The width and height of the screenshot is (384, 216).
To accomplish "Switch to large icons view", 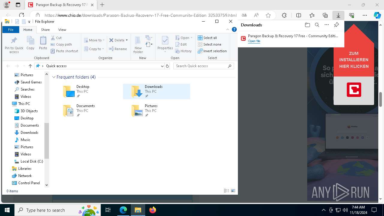I will tap(233, 191).
